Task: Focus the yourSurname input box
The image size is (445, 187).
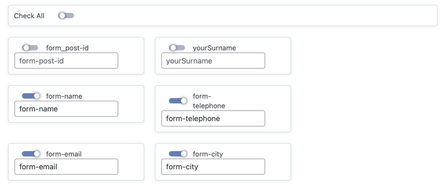Action: [213, 61]
